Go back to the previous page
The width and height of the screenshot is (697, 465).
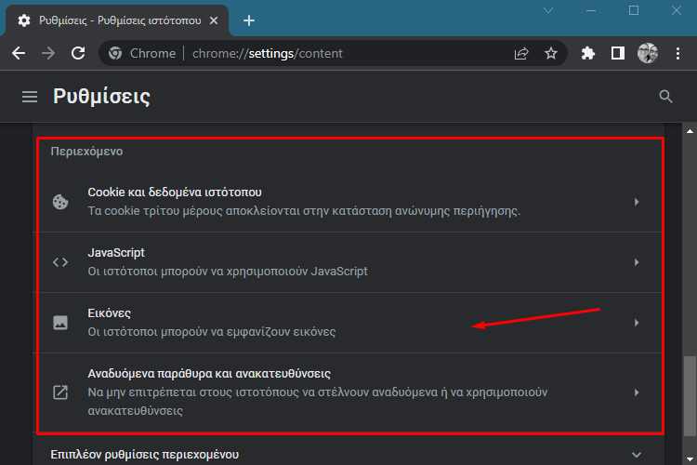(19, 53)
